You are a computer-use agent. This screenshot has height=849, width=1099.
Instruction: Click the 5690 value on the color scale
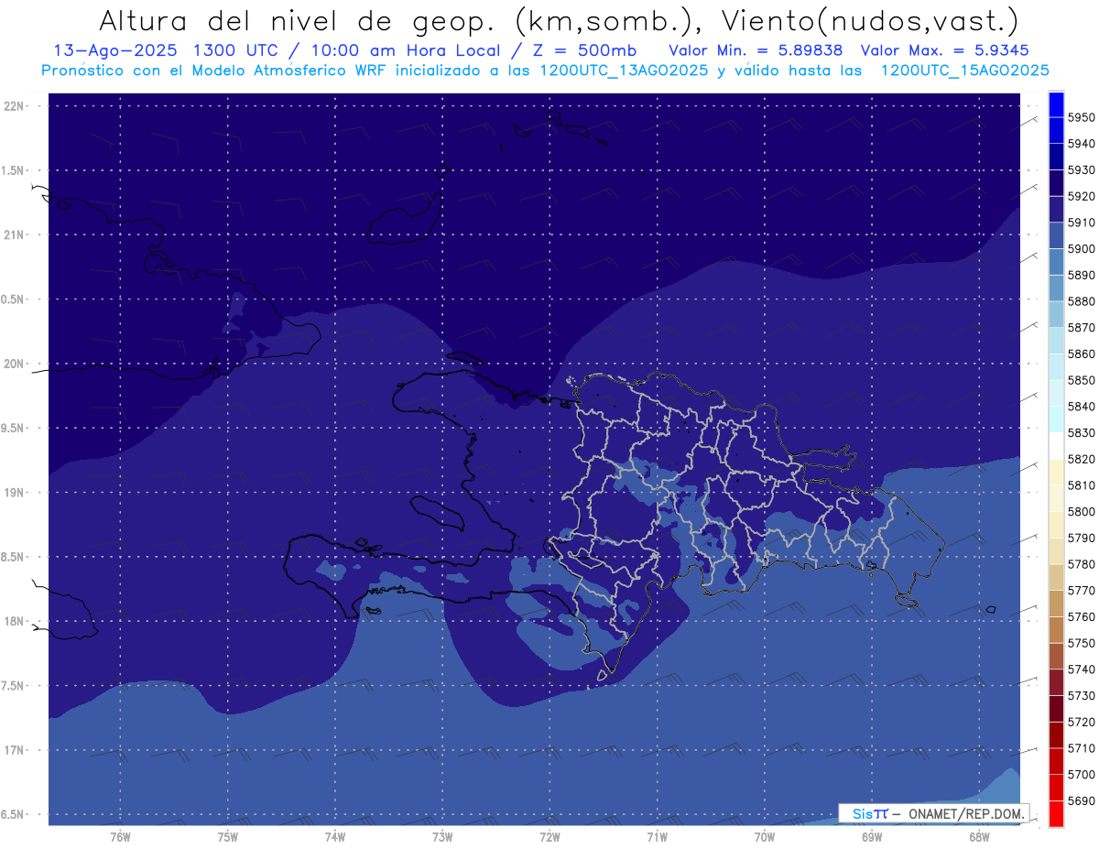click(1081, 800)
